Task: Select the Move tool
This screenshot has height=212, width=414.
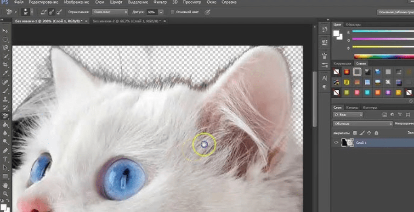Action: click(x=5, y=31)
